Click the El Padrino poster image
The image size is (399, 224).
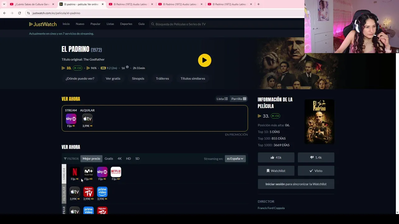pyautogui.click(x=319, y=122)
